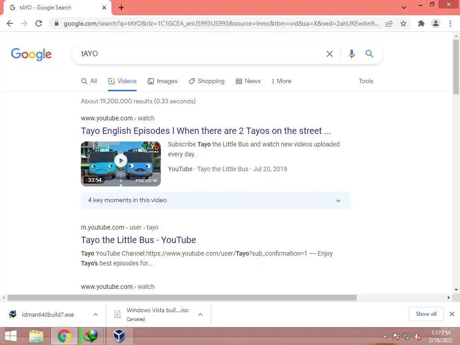Bookmark this page with the star
Screen dimensions: 460x345
tap(403, 23)
